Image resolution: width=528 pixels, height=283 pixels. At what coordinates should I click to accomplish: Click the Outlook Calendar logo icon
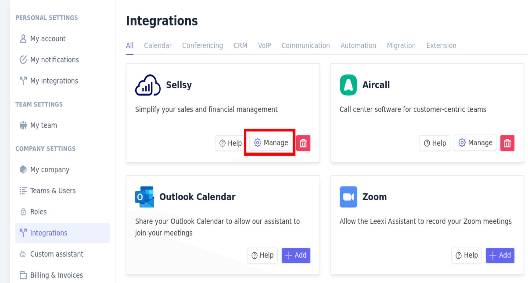coord(144,197)
